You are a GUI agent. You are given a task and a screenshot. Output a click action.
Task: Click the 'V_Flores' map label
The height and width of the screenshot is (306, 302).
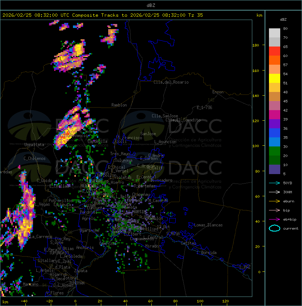pos(55,293)
